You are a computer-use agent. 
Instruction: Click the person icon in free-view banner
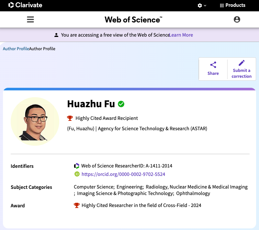[x=56, y=35]
